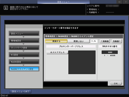Open 設定メニュー in left navigation
The width and height of the screenshot is (129, 97).
24,33
